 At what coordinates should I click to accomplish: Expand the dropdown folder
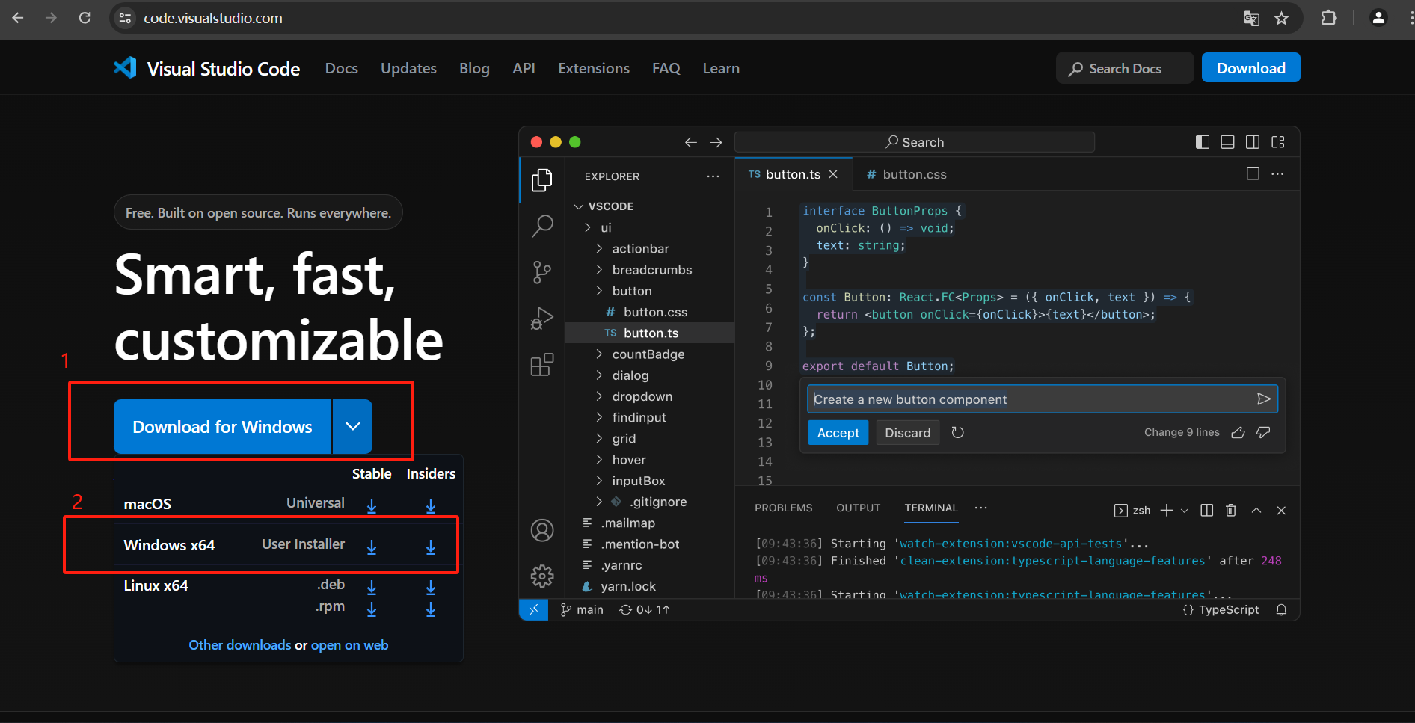pyautogui.click(x=599, y=396)
